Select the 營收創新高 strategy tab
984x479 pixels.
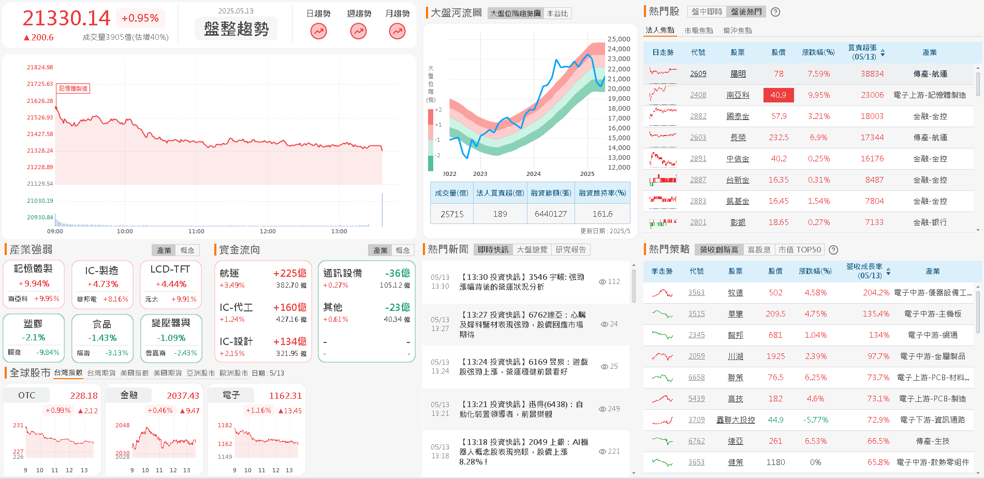[719, 250]
